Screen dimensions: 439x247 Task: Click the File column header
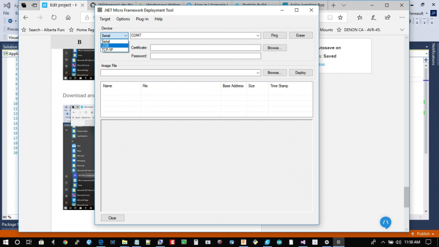[181, 86]
